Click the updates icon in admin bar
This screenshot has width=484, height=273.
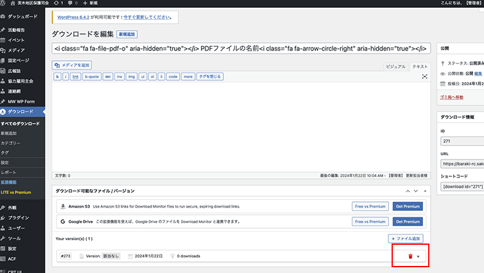pyautogui.click(x=57, y=3)
